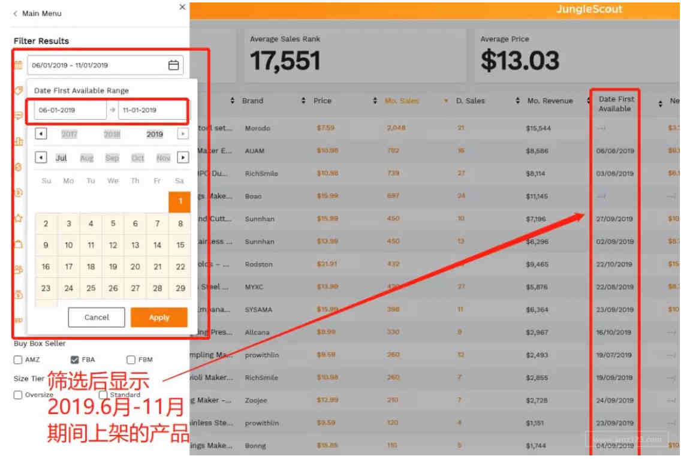Click the SYSAMA brand cell
The width and height of the screenshot is (681, 459).
pyautogui.click(x=258, y=310)
